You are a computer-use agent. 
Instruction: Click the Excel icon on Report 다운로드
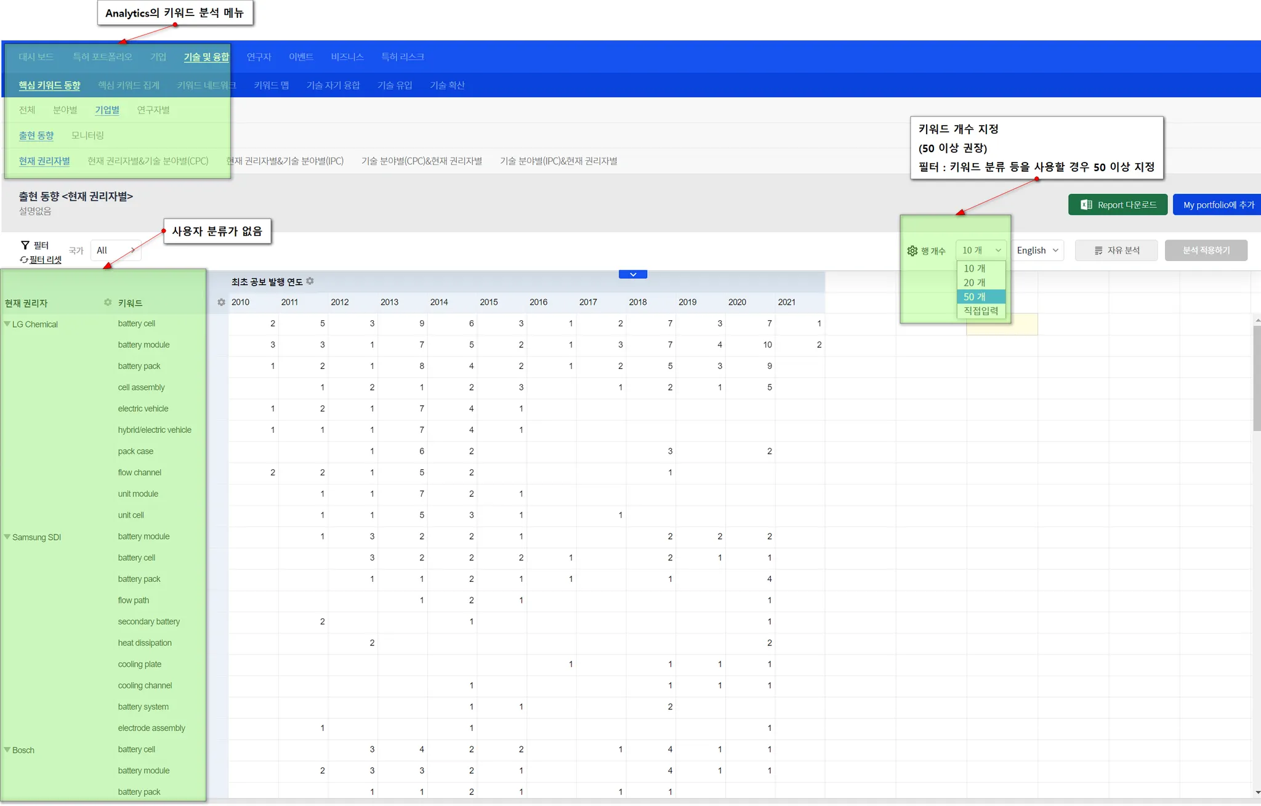(1086, 205)
